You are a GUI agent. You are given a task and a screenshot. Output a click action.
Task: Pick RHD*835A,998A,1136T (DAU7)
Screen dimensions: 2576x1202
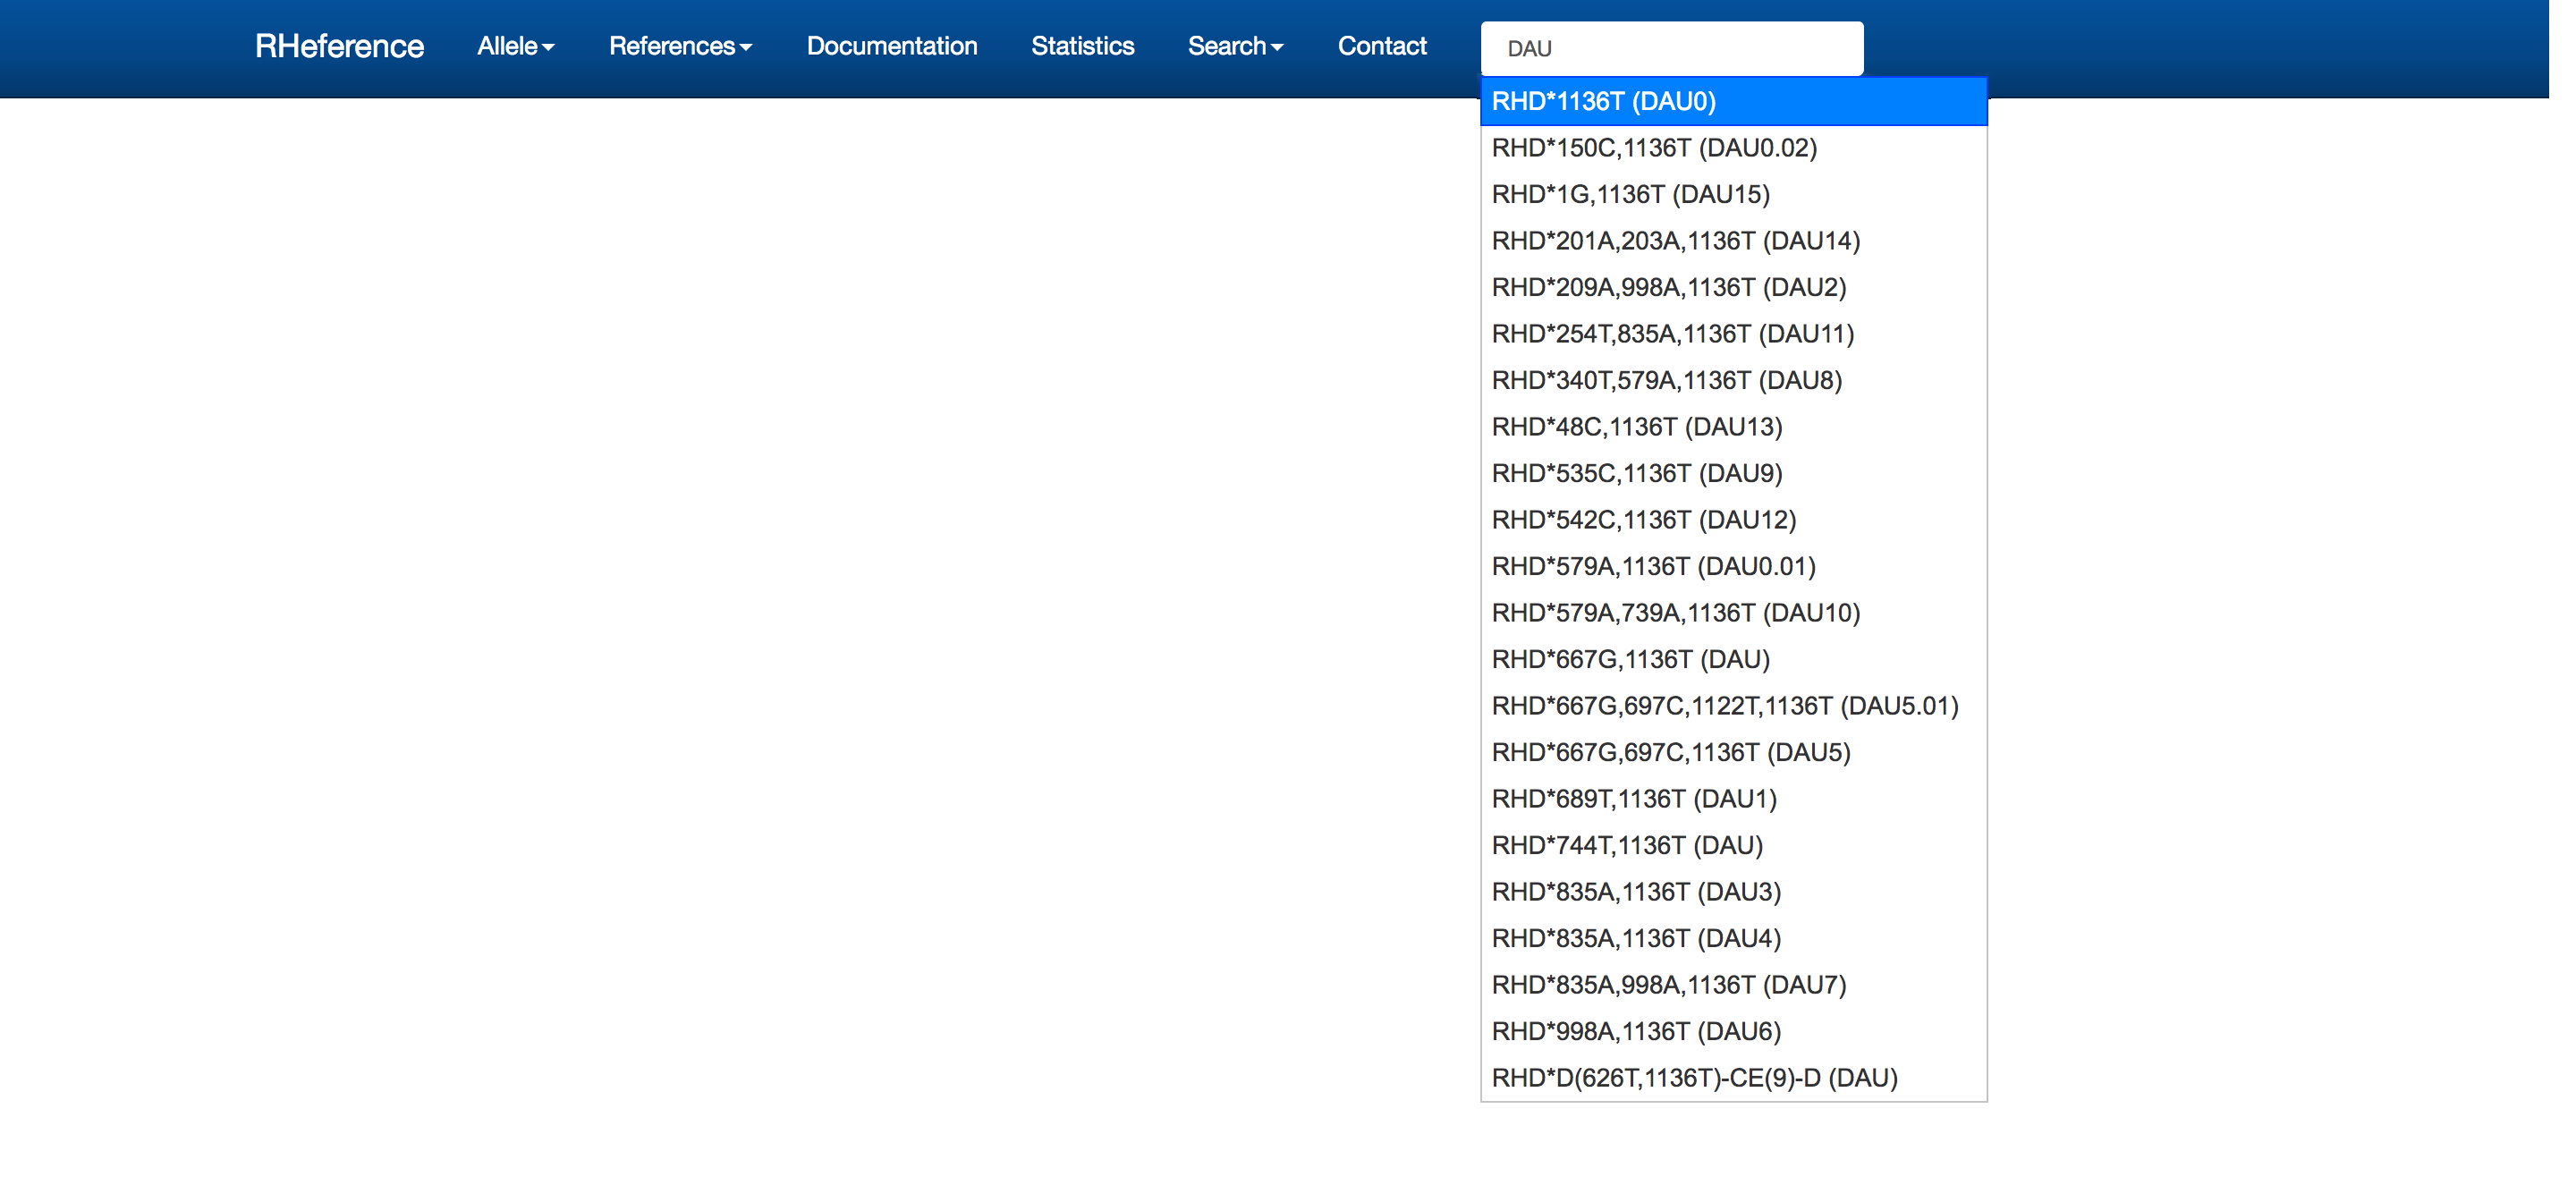(1733, 985)
